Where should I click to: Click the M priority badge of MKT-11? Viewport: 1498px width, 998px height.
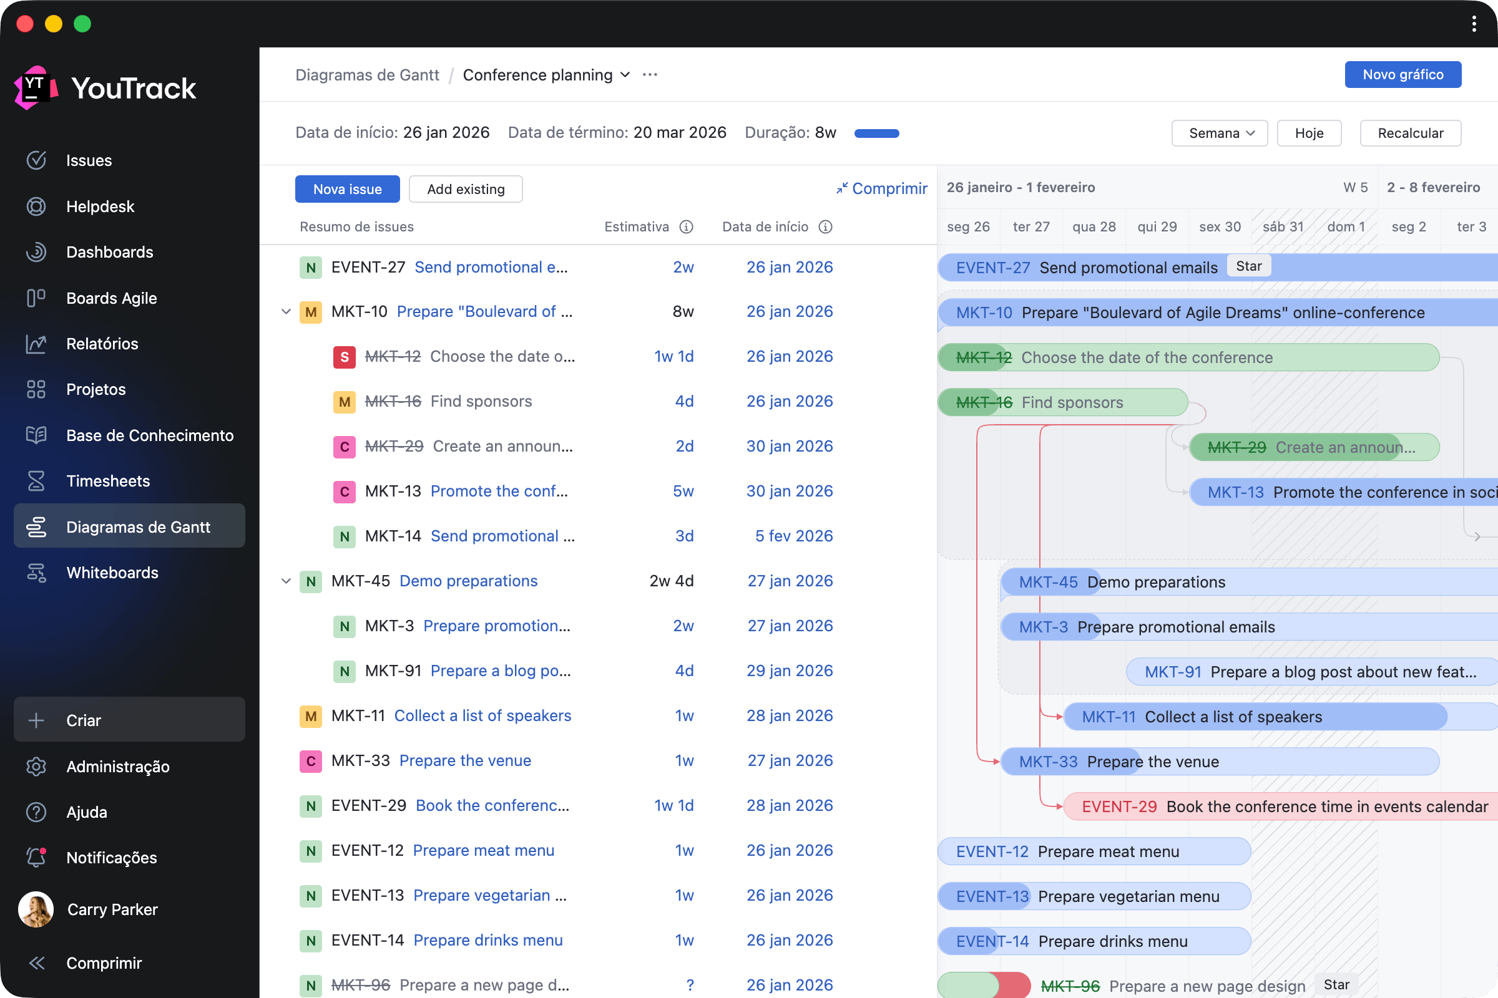click(x=311, y=716)
